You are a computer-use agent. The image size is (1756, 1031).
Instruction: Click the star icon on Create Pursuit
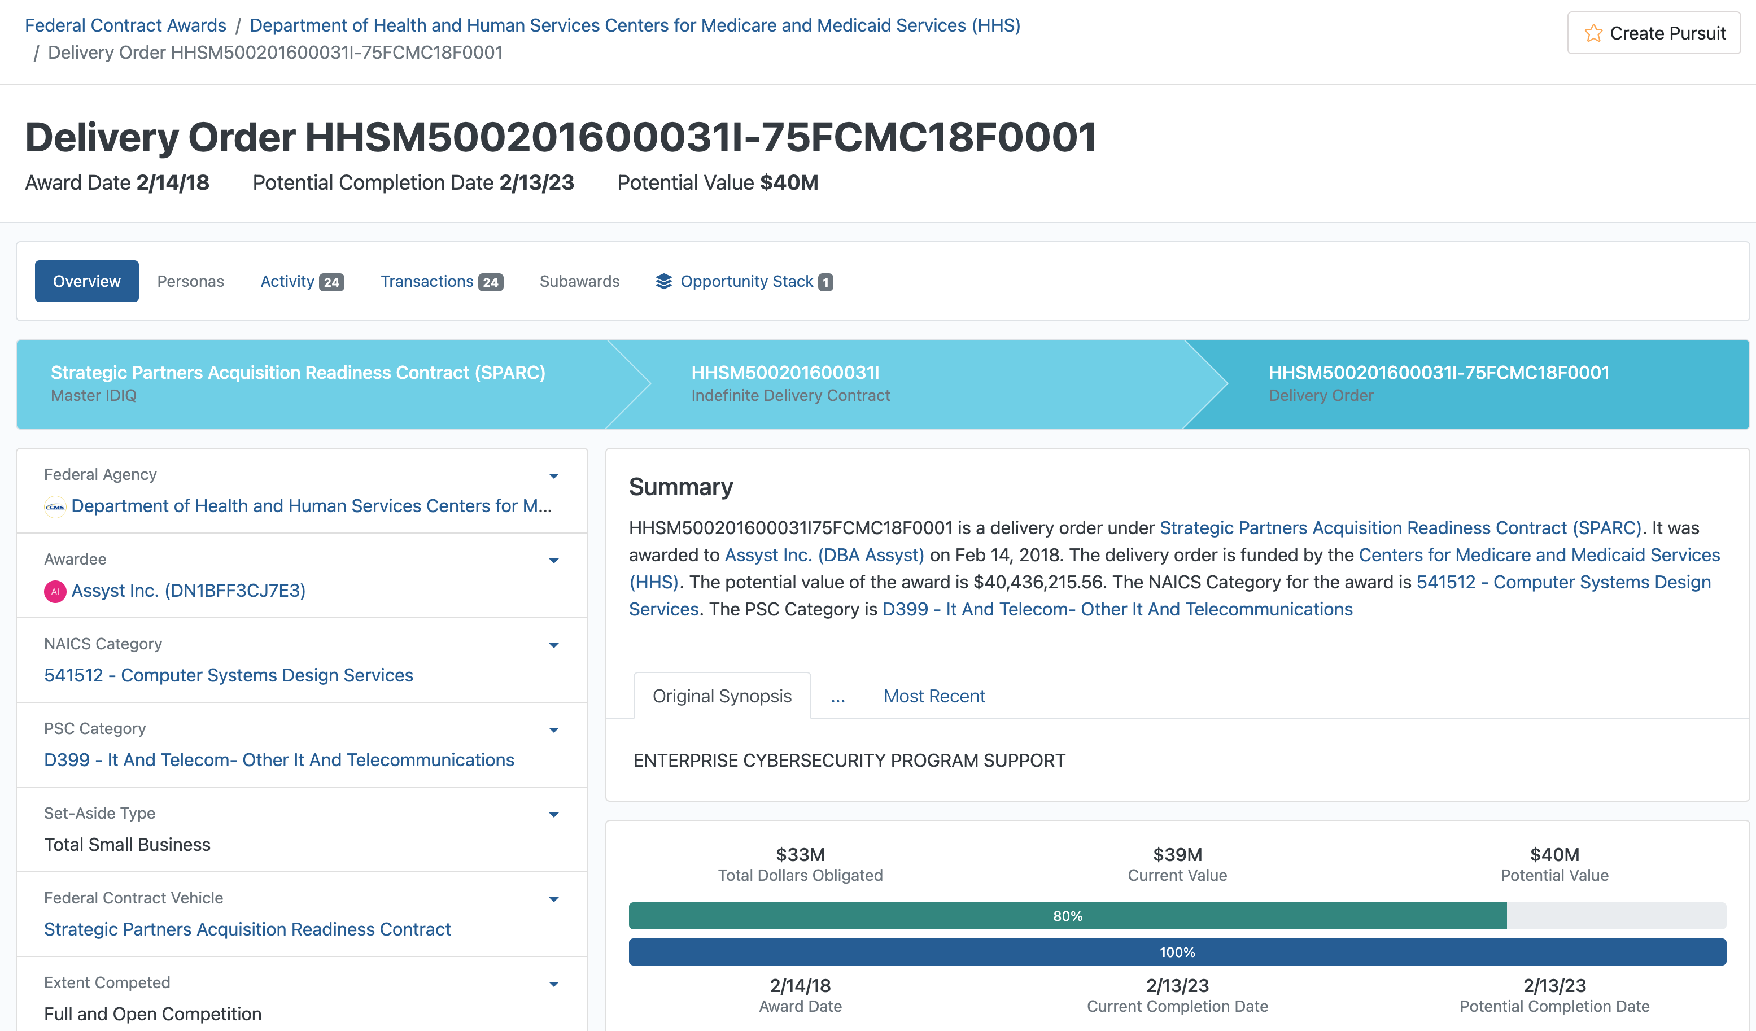[x=1593, y=33]
